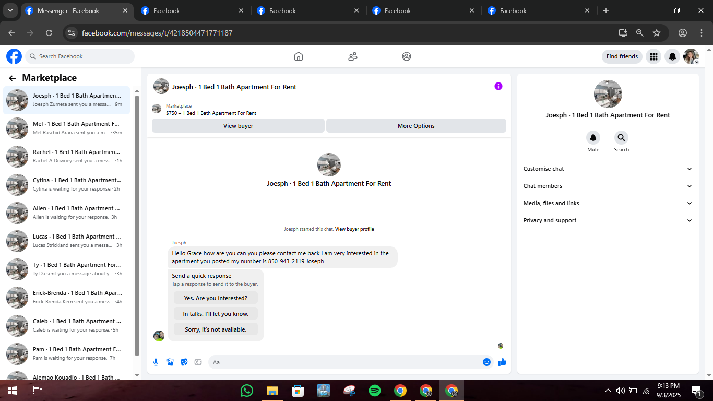Open File Explorer from the taskbar

(272, 391)
